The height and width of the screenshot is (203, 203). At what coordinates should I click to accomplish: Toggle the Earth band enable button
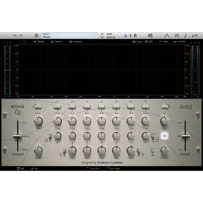38,107
